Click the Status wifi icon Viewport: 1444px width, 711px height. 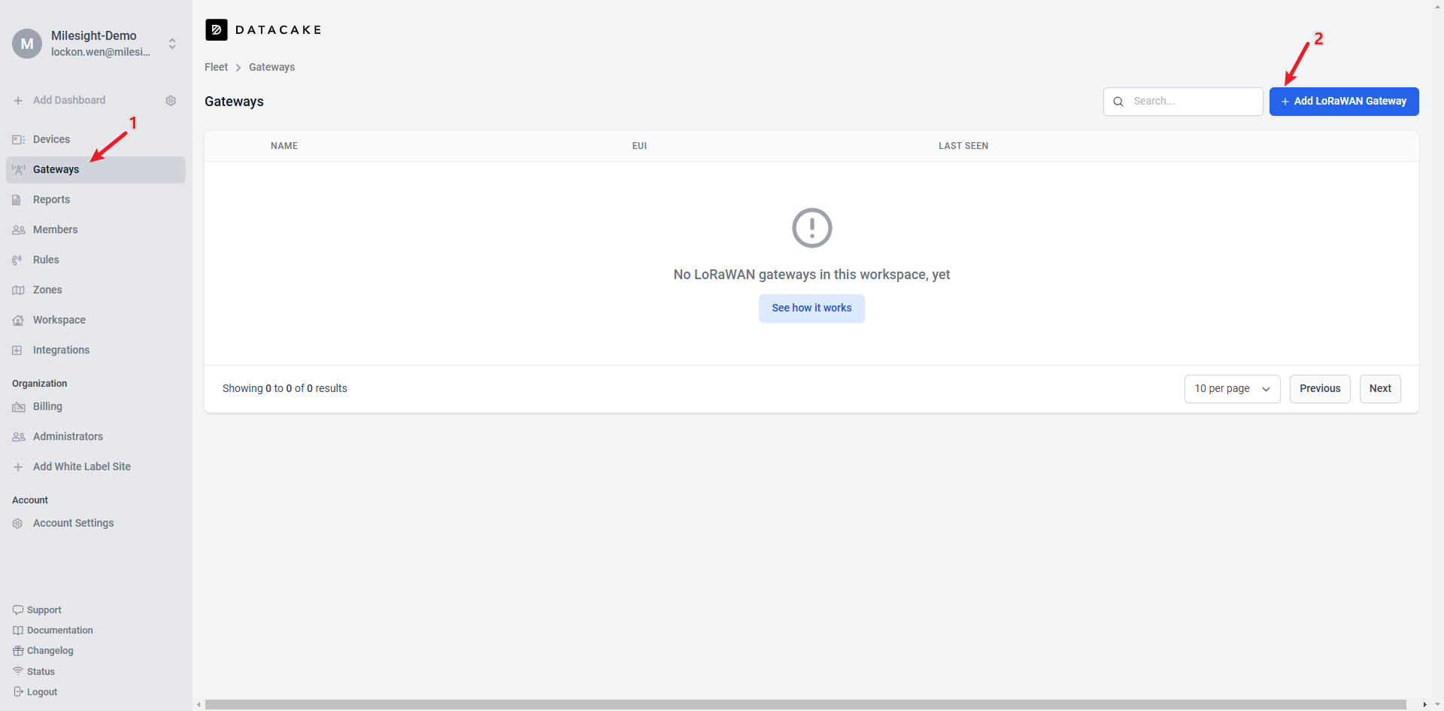[x=18, y=671]
